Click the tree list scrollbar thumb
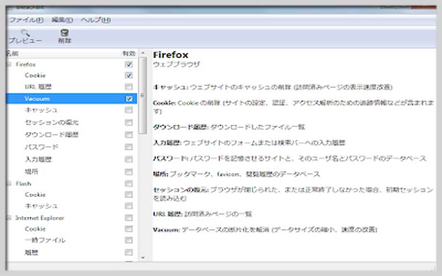This screenshot has height=276, width=442. click(143, 95)
